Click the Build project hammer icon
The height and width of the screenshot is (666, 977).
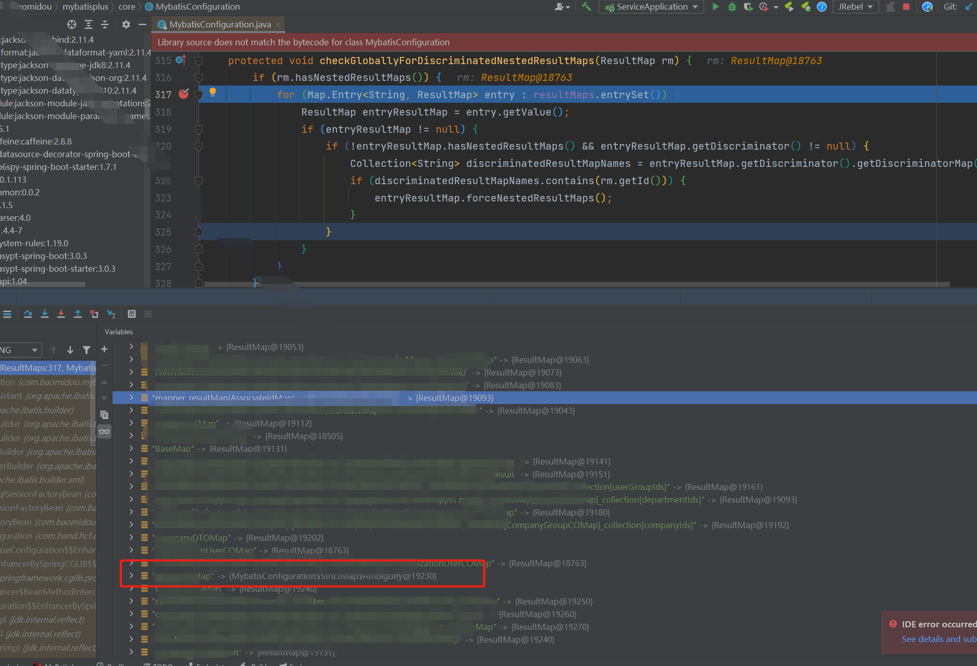coord(587,7)
